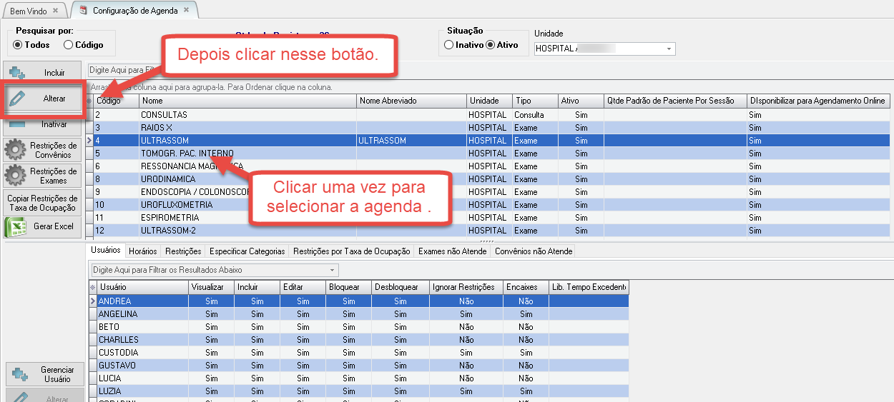Image resolution: width=894 pixels, height=402 pixels.
Task: Open Restrições de Convênios gear icon
Action: tap(16, 150)
